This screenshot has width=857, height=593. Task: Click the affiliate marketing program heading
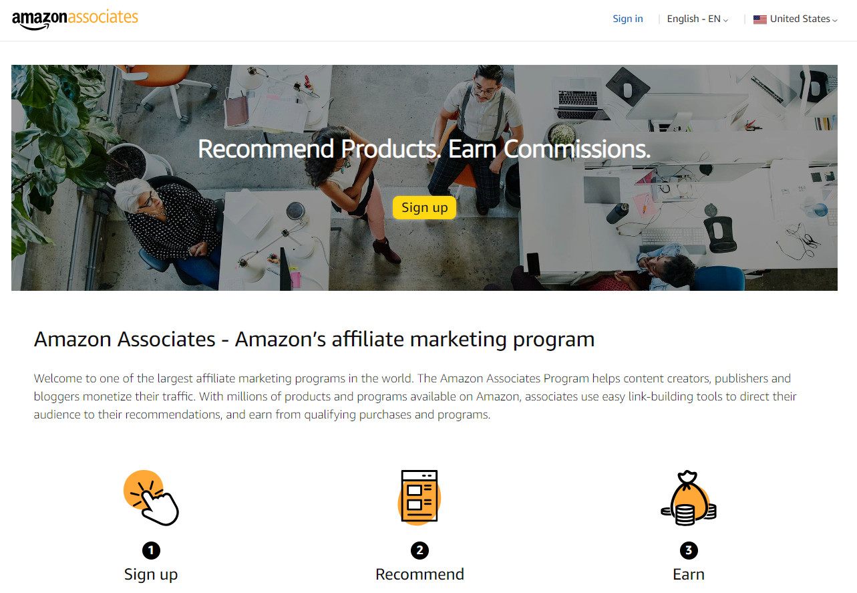pos(314,339)
